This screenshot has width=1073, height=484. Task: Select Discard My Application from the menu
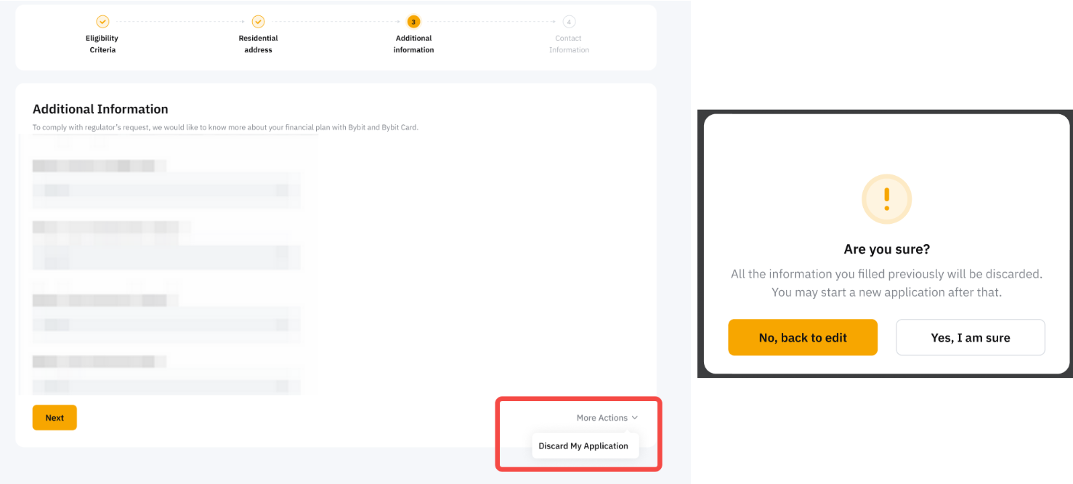(583, 446)
